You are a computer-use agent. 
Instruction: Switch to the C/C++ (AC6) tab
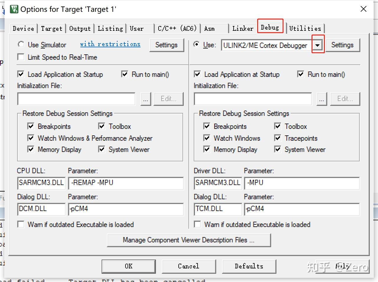click(x=177, y=28)
